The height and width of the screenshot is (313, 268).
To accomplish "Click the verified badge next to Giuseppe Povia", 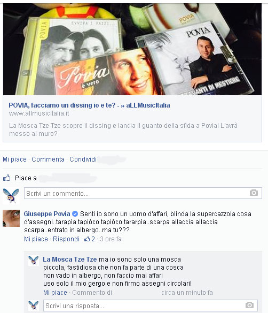I will 75,214.
